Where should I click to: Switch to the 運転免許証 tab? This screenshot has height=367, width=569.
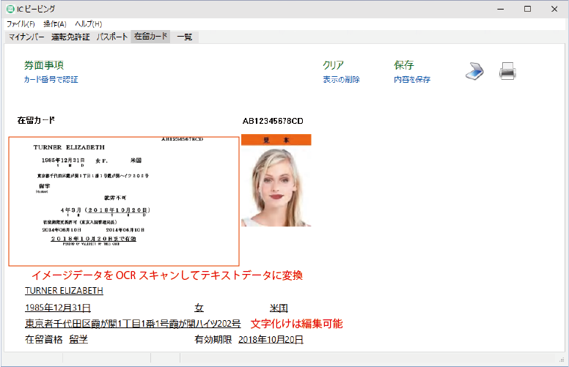tap(71, 37)
